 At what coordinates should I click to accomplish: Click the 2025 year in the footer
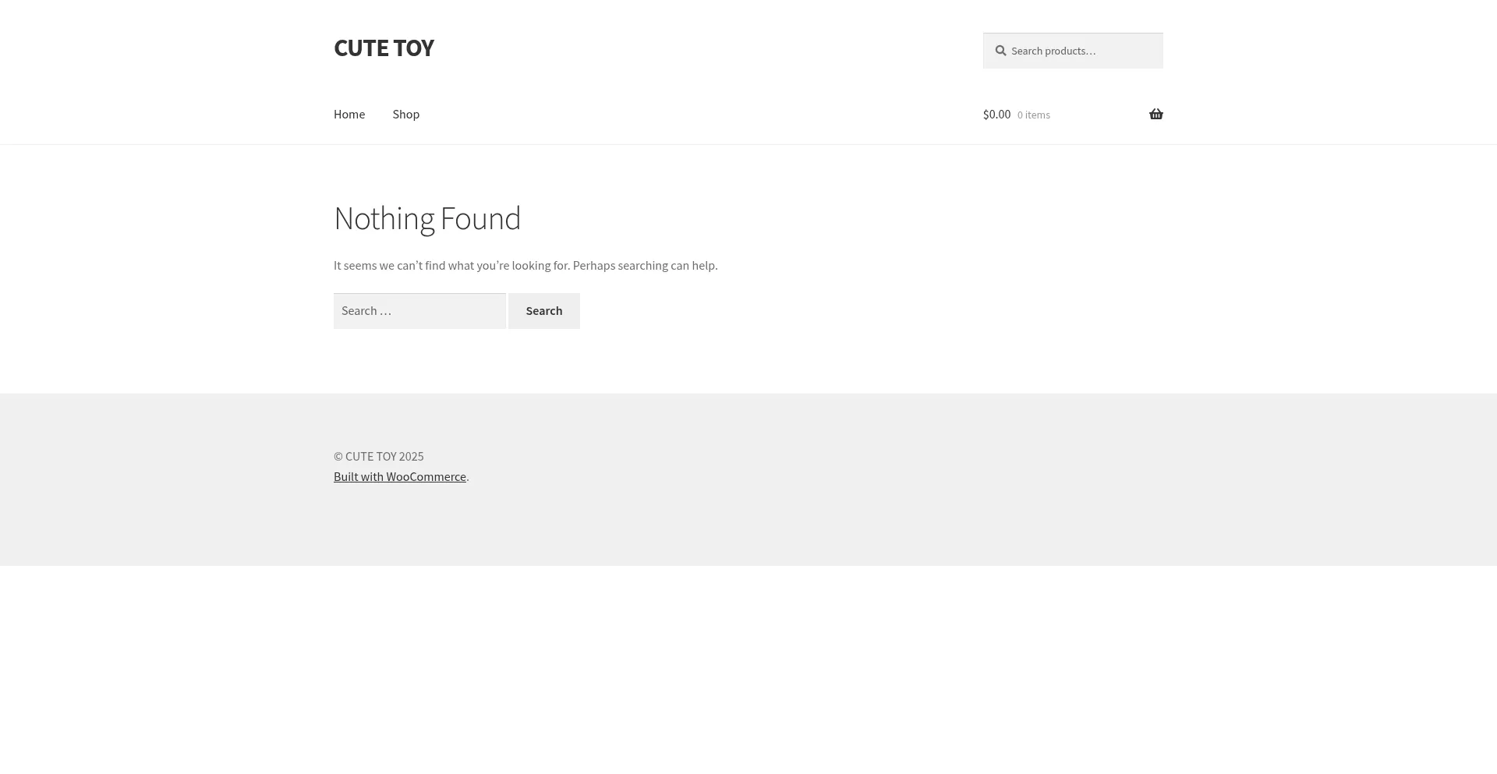(411, 457)
